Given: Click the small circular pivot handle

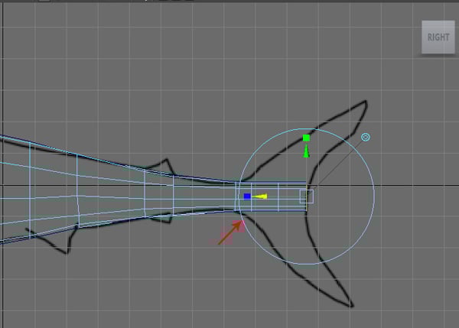Looking at the screenshot, I should [x=366, y=137].
